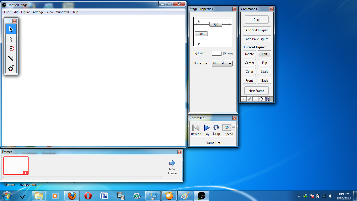357x201 pixels.
Task: Click the minus icon in Commands panel
Action: (x=255, y=99)
